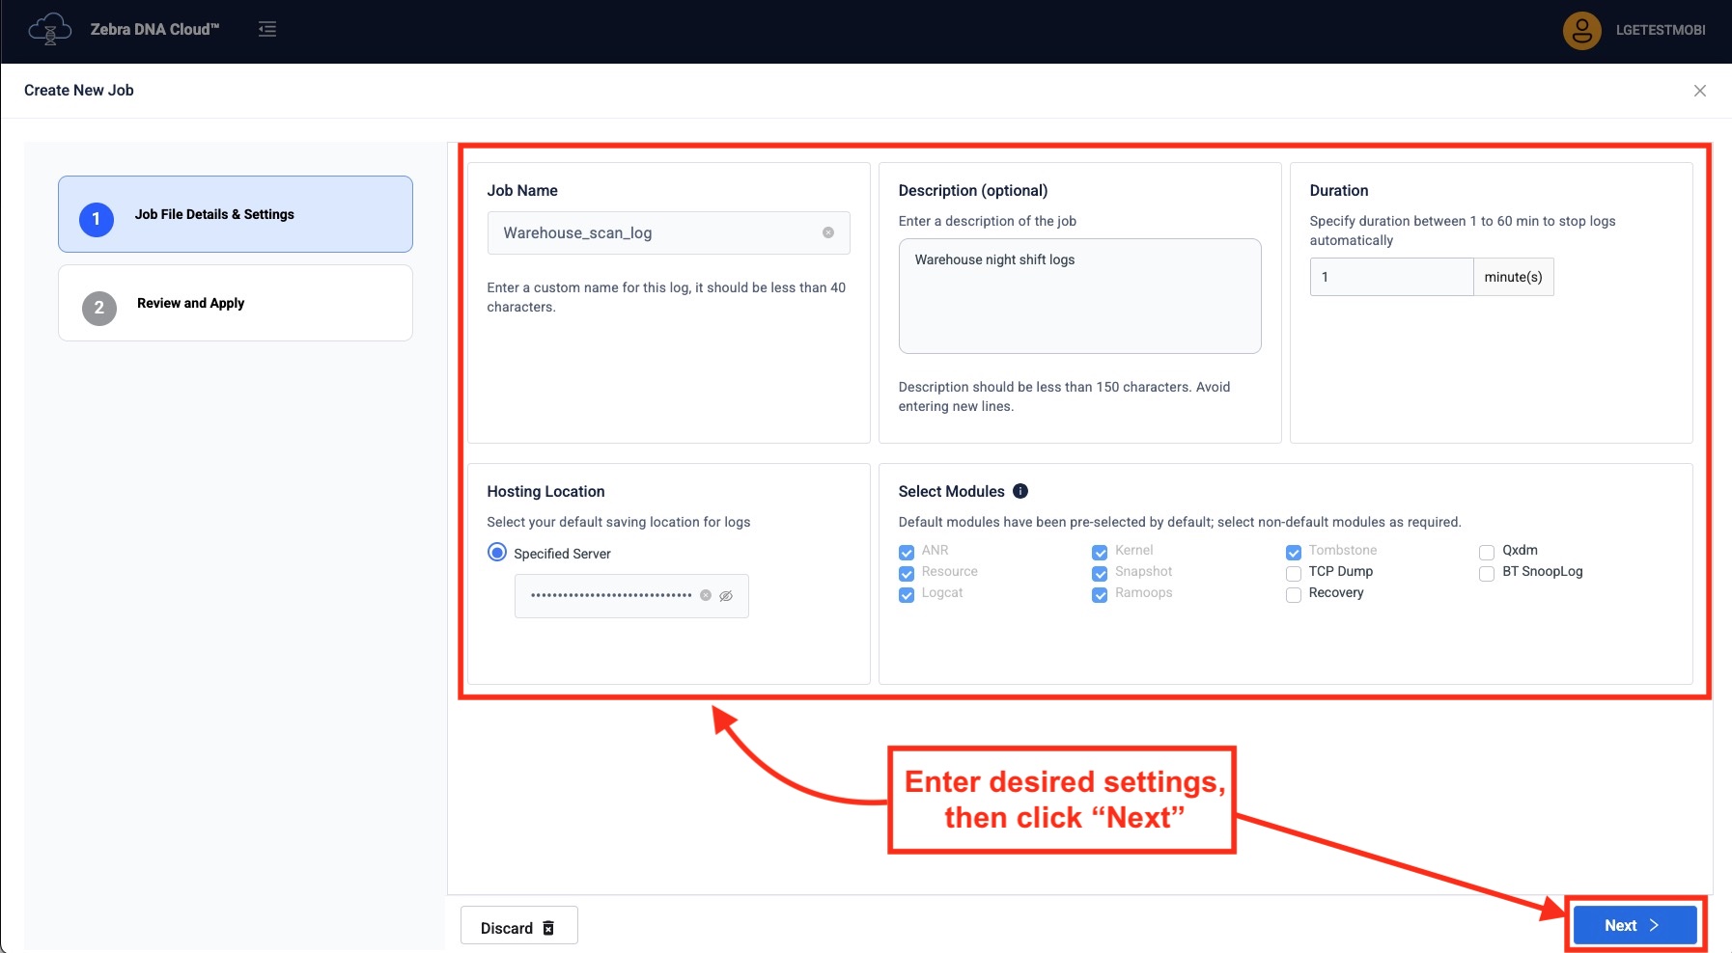Close the Create New Job dialog
The width and height of the screenshot is (1732, 953).
[x=1699, y=91]
